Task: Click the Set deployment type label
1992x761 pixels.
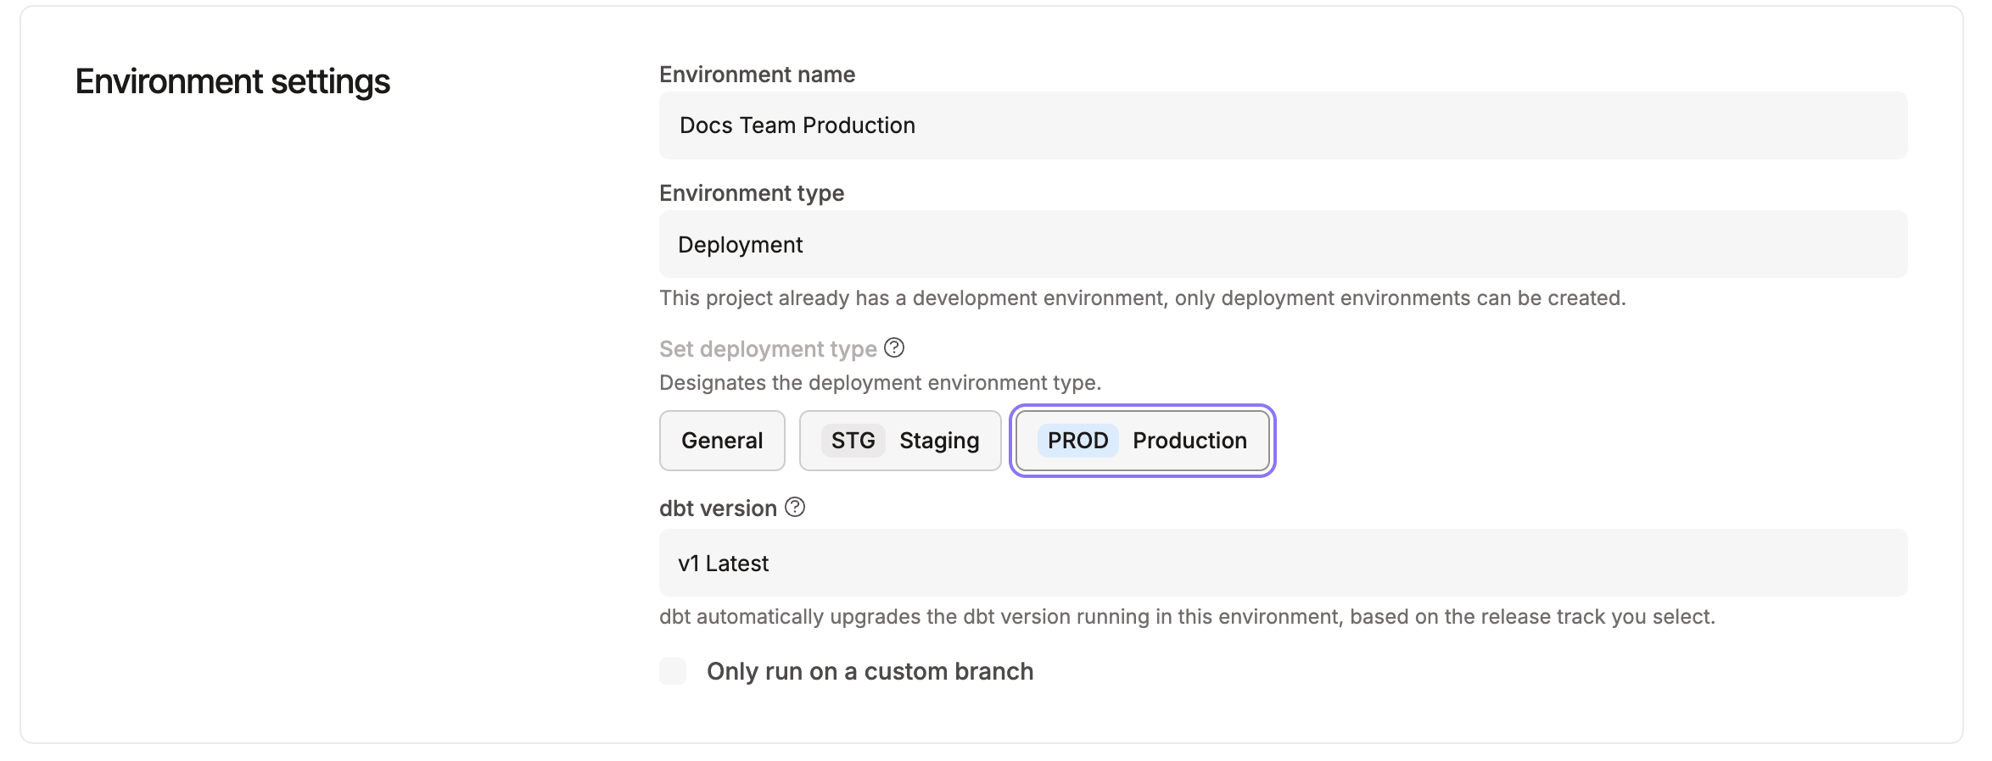Action: coord(768,349)
